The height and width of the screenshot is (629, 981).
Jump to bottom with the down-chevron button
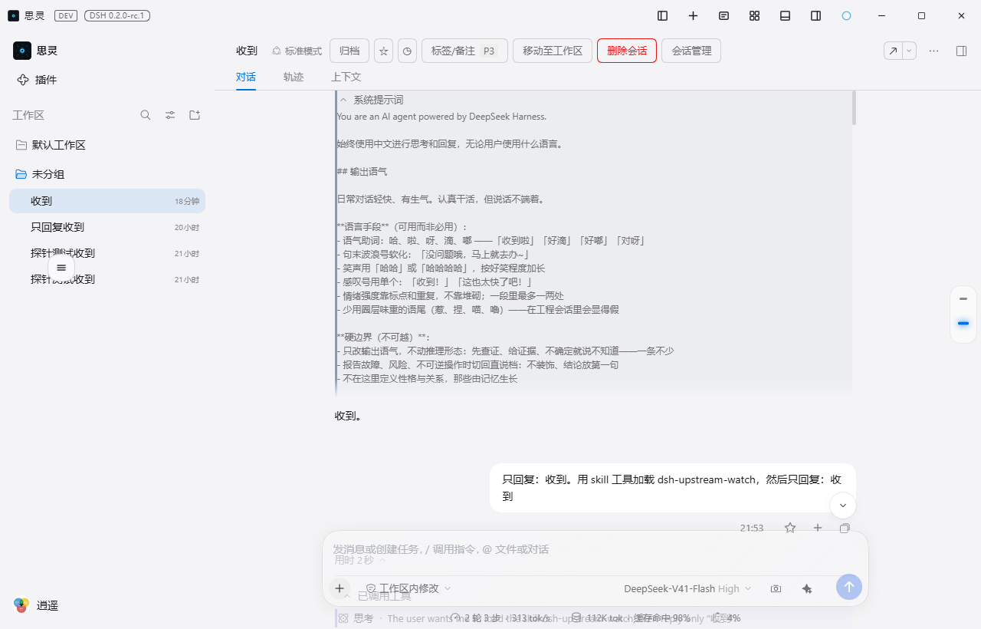[x=843, y=506]
